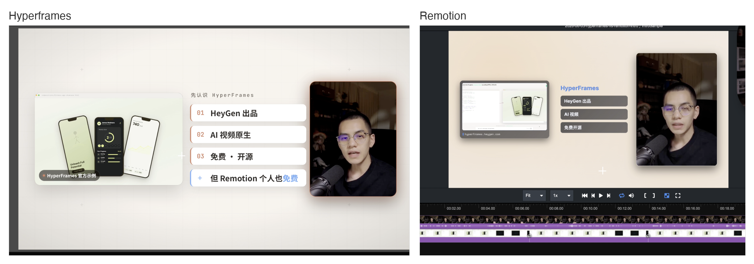Toggle checkerboard transparency background
The image size is (754, 264).
pos(667,195)
